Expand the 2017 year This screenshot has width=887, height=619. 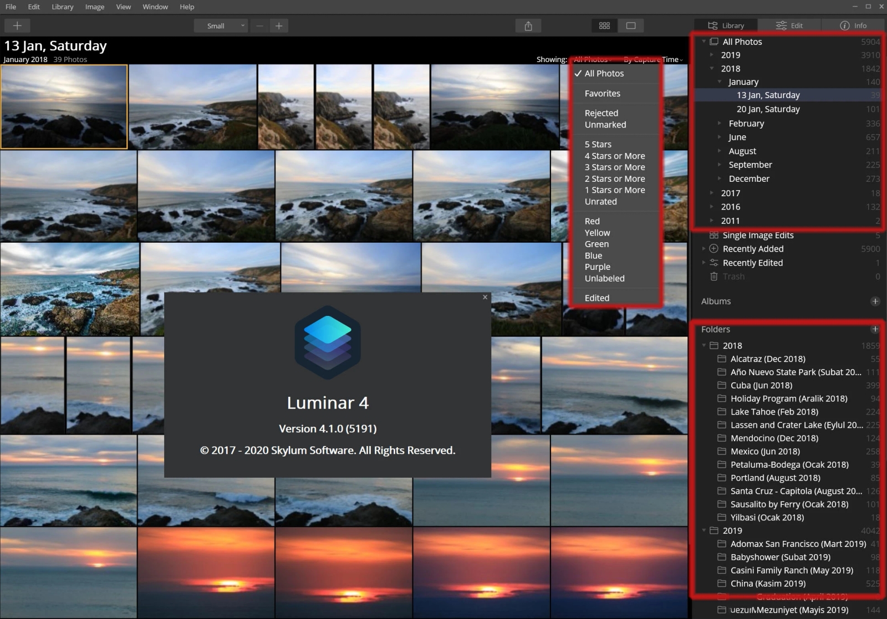click(x=712, y=193)
